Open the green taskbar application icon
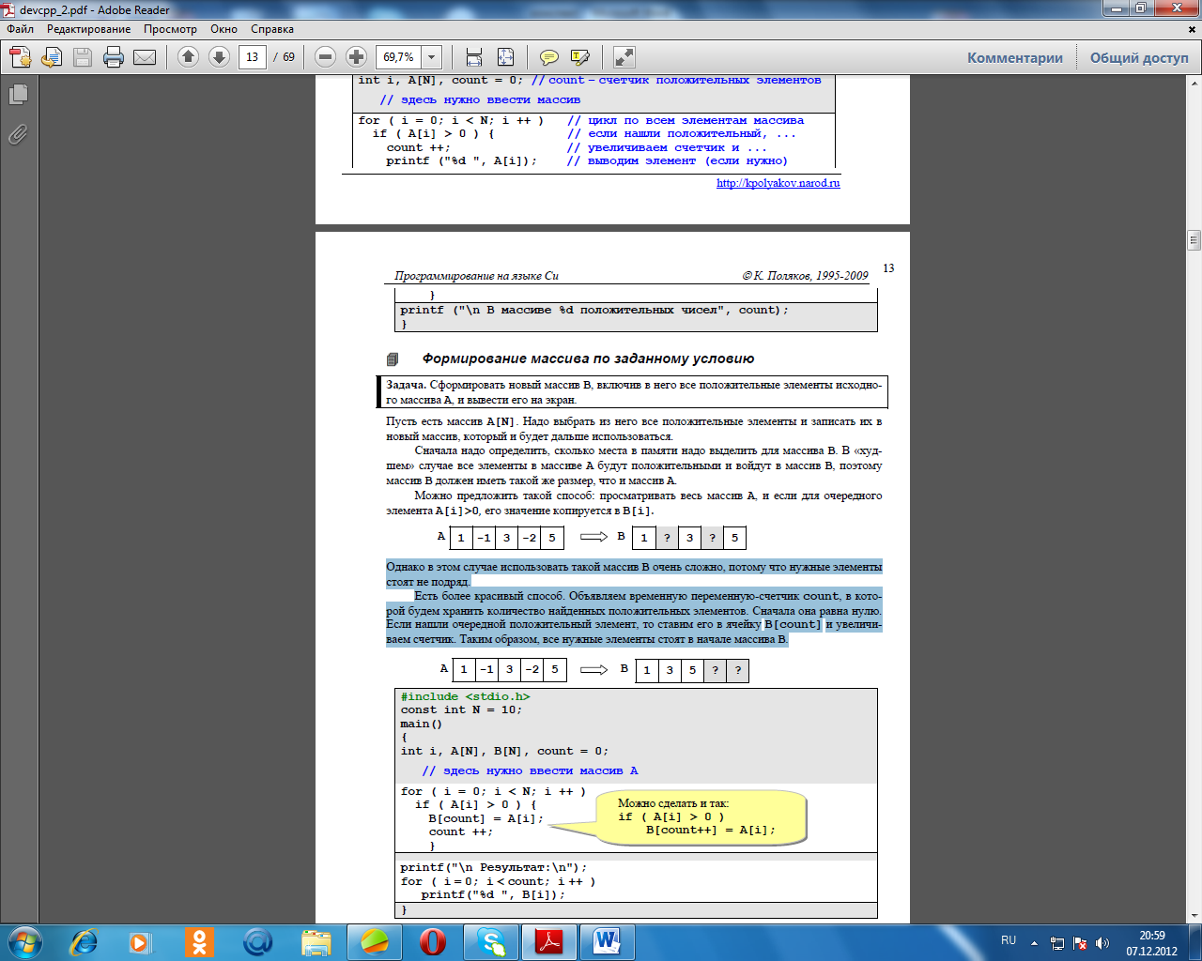This screenshot has width=1202, height=961. (x=375, y=941)
